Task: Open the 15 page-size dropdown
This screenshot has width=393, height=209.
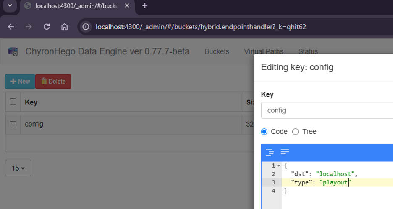Action: (x=18, y=168)
